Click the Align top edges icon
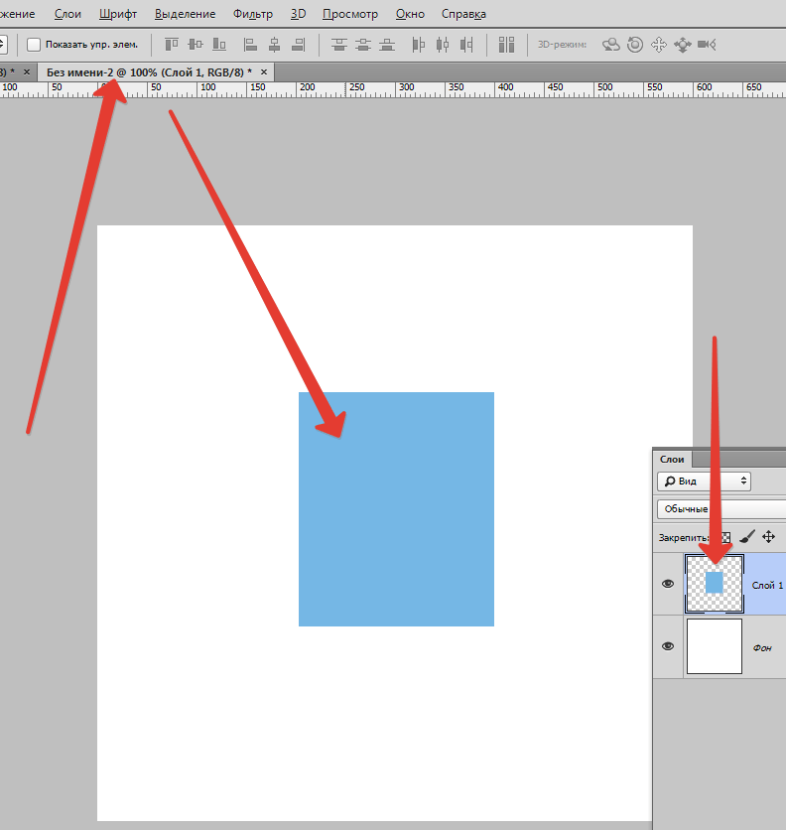The height and width of the screenshot is (830, 786). click(172, 45)
